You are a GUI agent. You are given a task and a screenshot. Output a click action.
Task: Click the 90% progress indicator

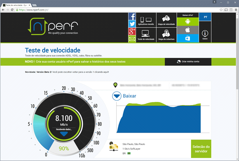[x=64, y=148]
